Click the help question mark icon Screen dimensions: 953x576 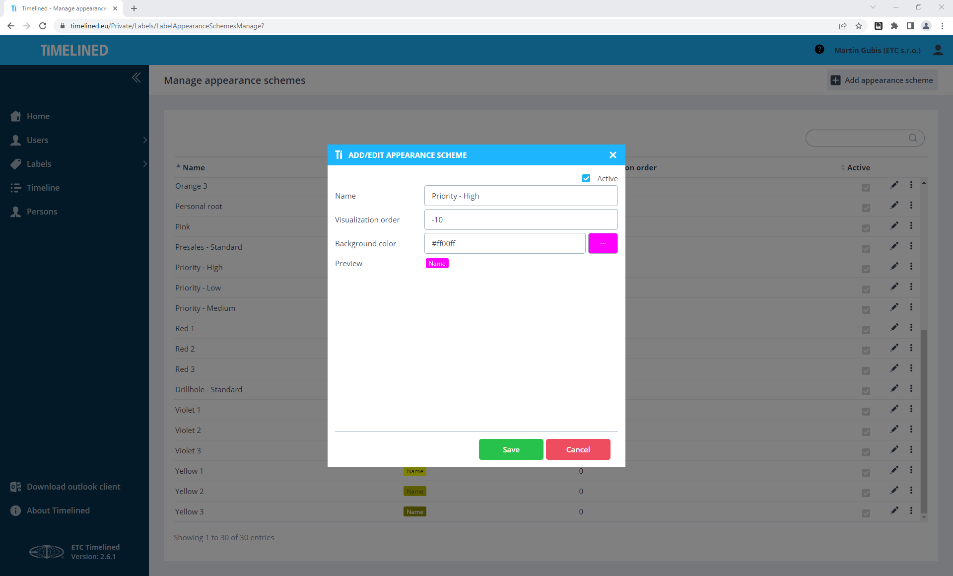[819, 50]
